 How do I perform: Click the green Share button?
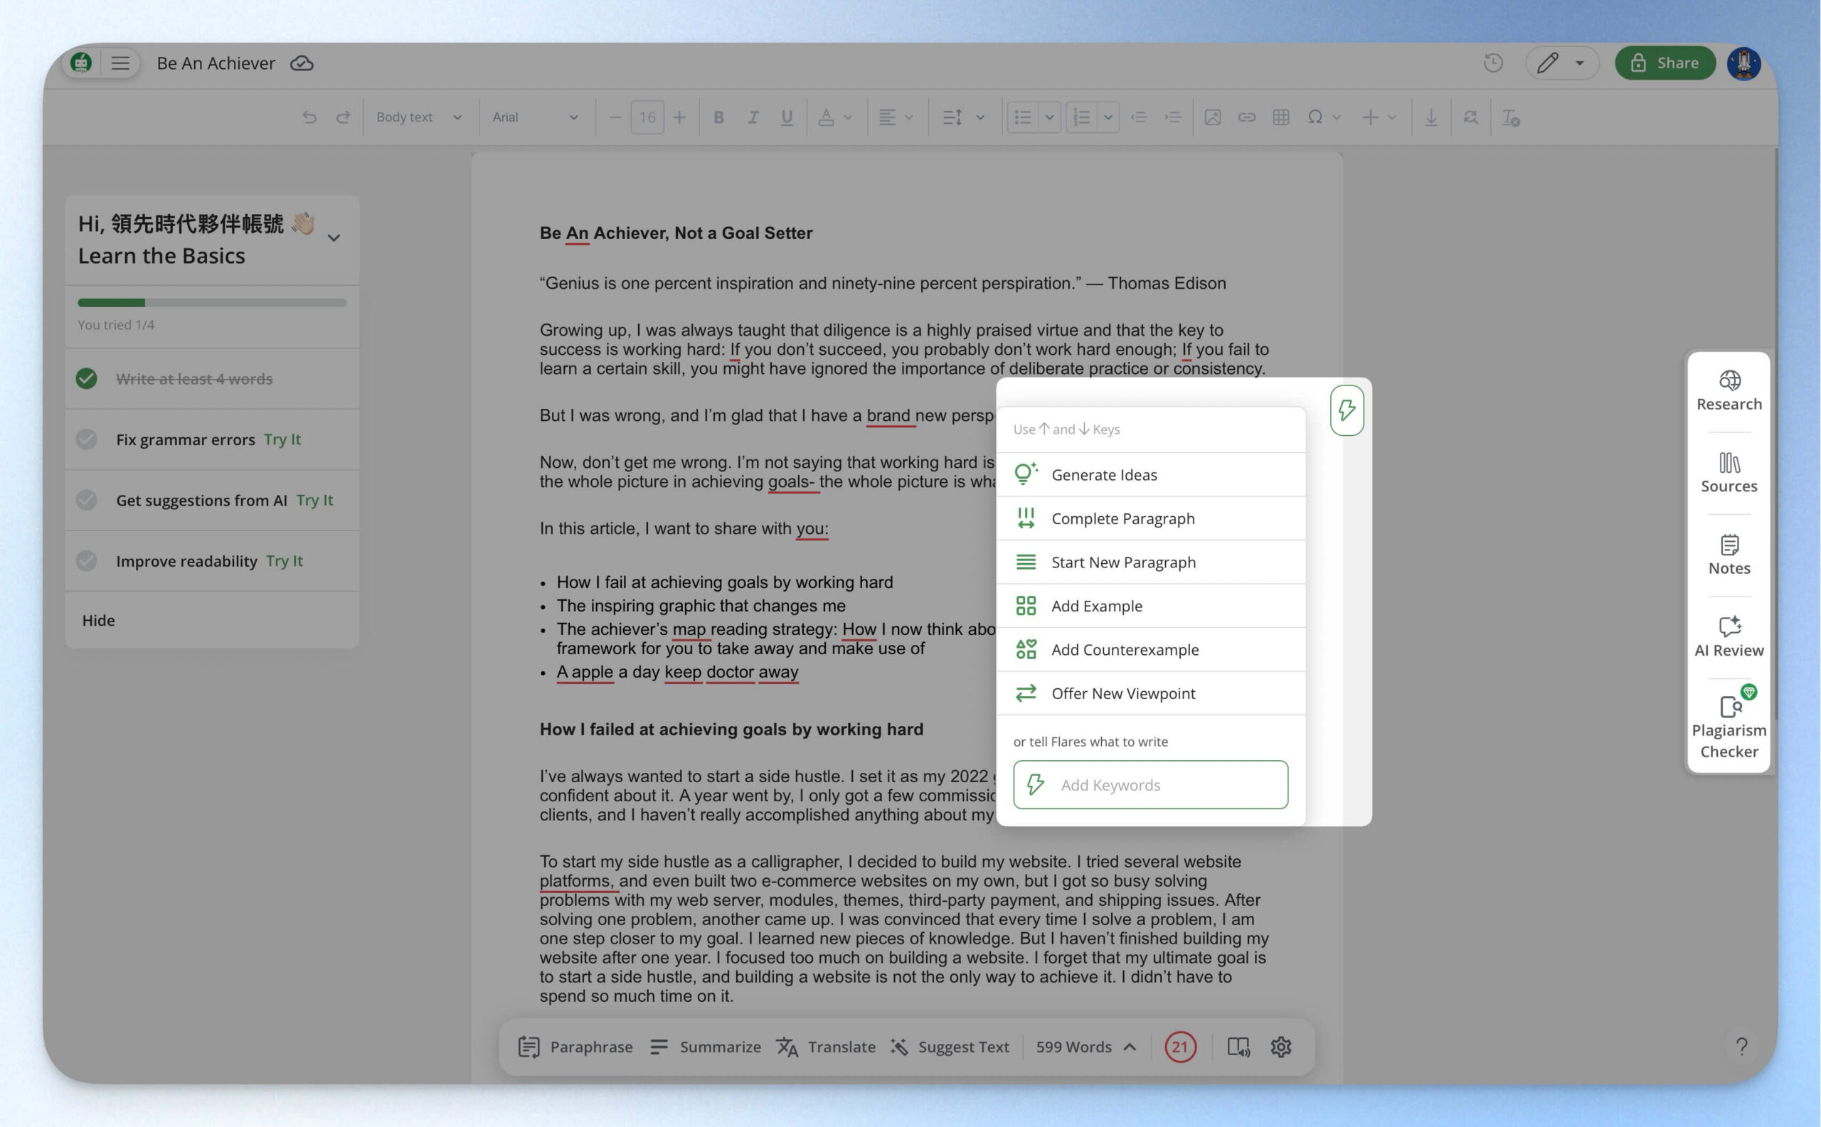(x=1665, y=63)
